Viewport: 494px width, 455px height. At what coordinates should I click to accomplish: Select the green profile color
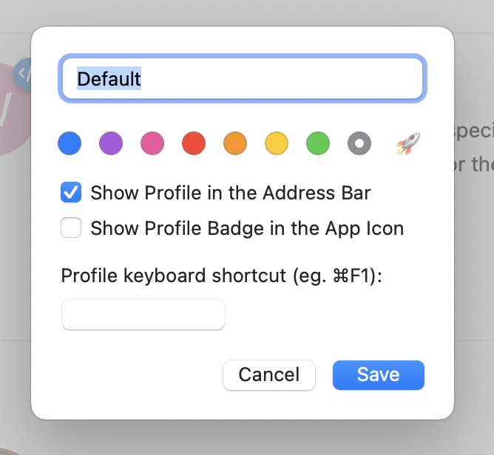pyautogui.click(x=318, y=143)
